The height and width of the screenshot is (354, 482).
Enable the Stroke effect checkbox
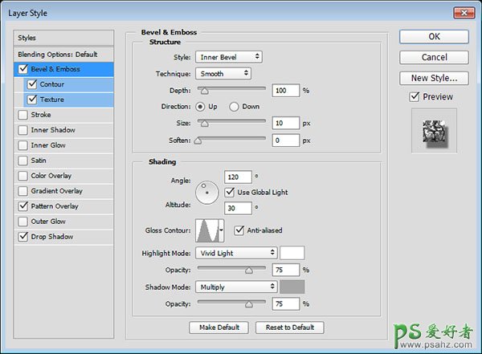[22, 115]
